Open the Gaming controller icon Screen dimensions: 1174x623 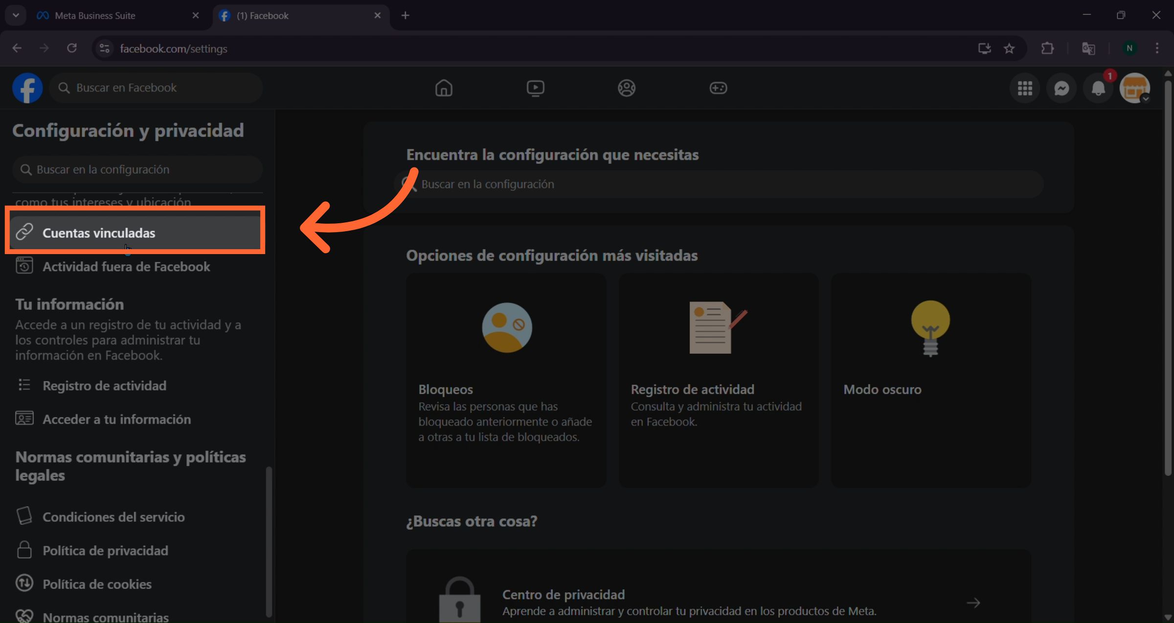click(x=718, y=88)
